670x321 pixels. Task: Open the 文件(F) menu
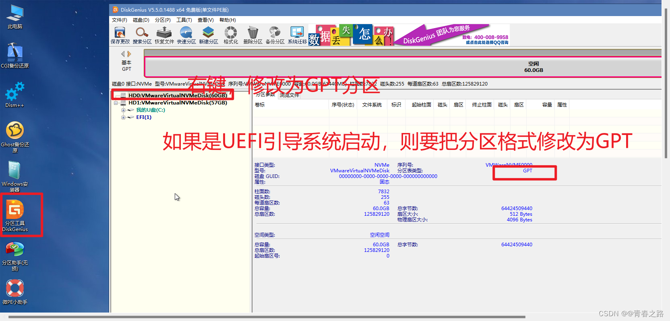pos(120,20)
